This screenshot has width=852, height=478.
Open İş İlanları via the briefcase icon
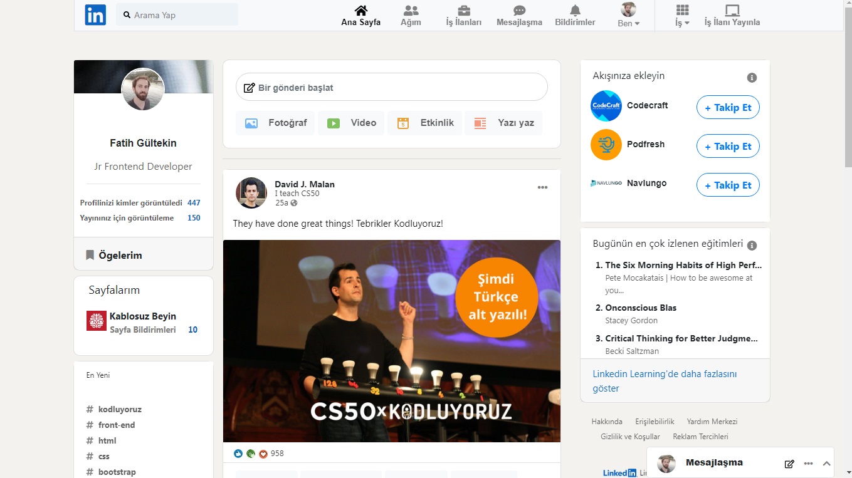pyautogui.click(x=463, y=11)
